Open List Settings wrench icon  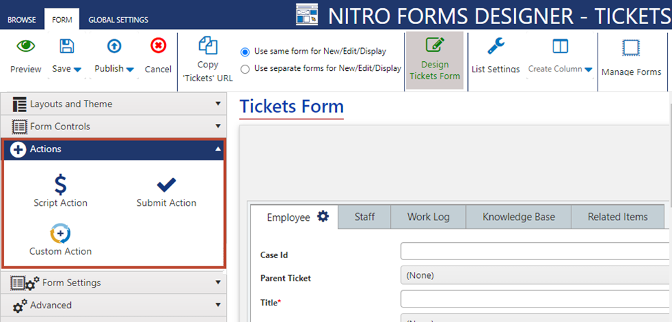[496, 46]
